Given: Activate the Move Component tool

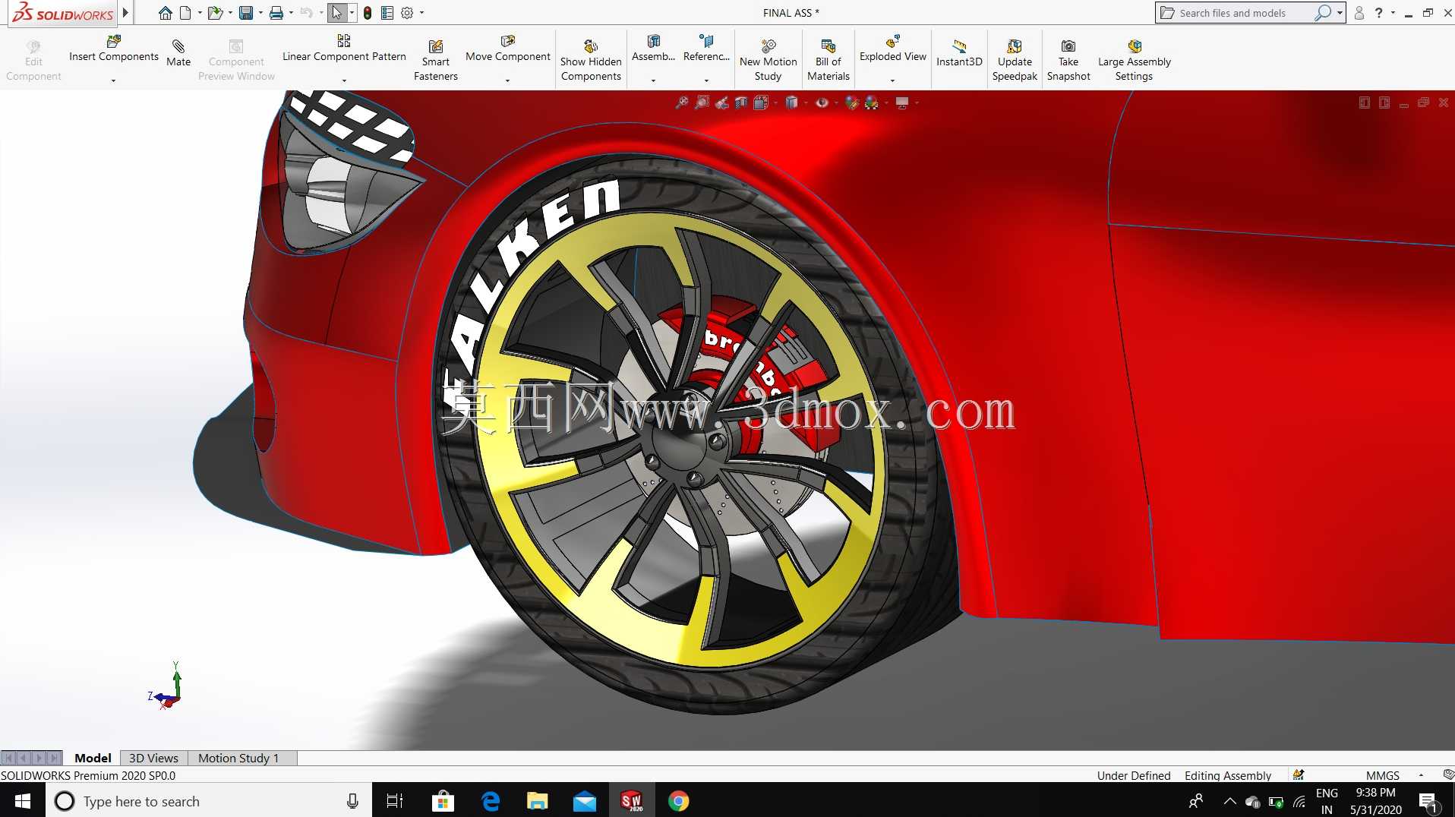Looking at the screenshot, I should tap(507, 49).
